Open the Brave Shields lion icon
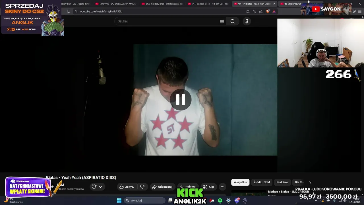 tap(268, 11)
